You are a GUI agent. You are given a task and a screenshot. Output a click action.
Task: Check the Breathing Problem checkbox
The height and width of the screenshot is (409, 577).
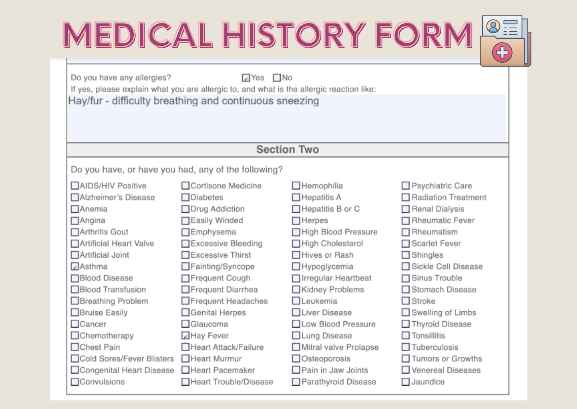click(75, 301)
